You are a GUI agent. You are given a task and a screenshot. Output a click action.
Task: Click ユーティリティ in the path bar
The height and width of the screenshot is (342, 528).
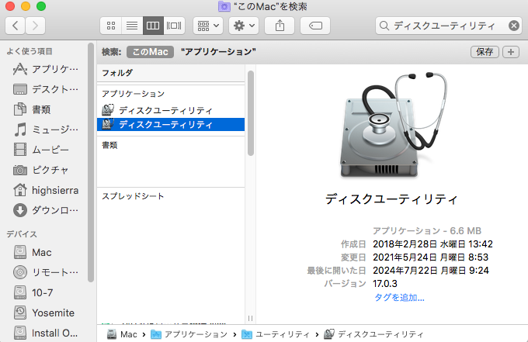click(x=276, y=334)
